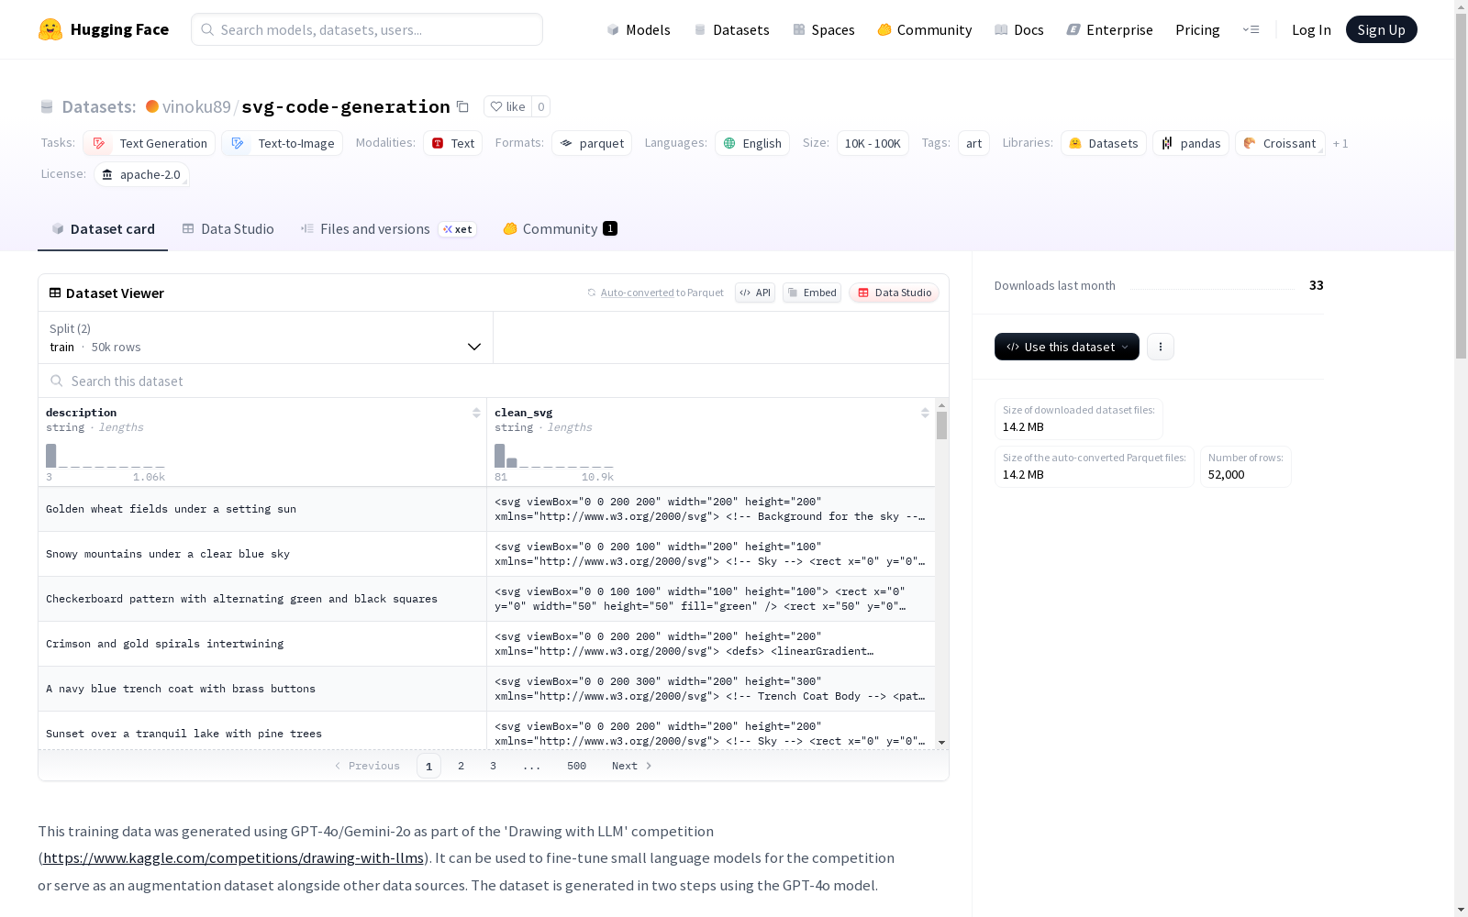Open the kaggle drawing-with-llms competition link
The image size is (1468, 917).
tap(233, 858)
